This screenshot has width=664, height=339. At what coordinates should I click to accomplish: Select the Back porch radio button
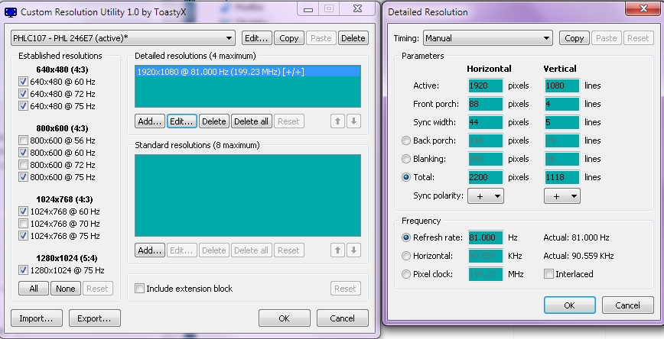[x=408, y=140]
